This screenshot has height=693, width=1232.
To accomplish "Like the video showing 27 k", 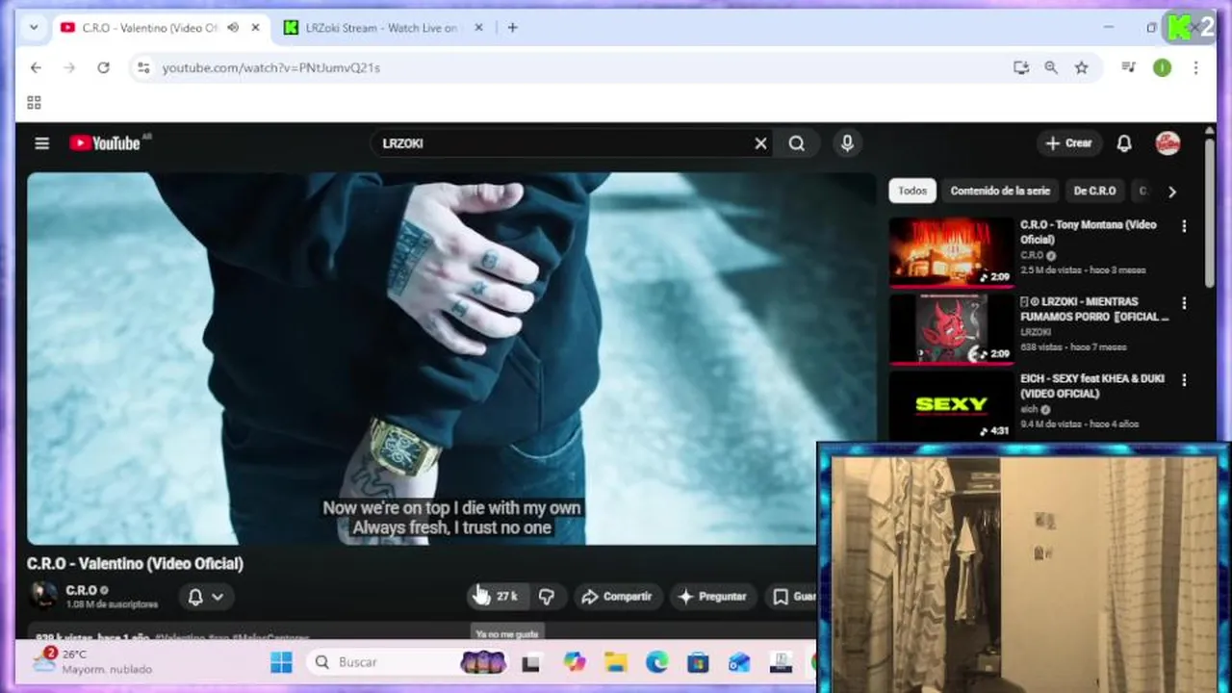I will pos(500,597).
